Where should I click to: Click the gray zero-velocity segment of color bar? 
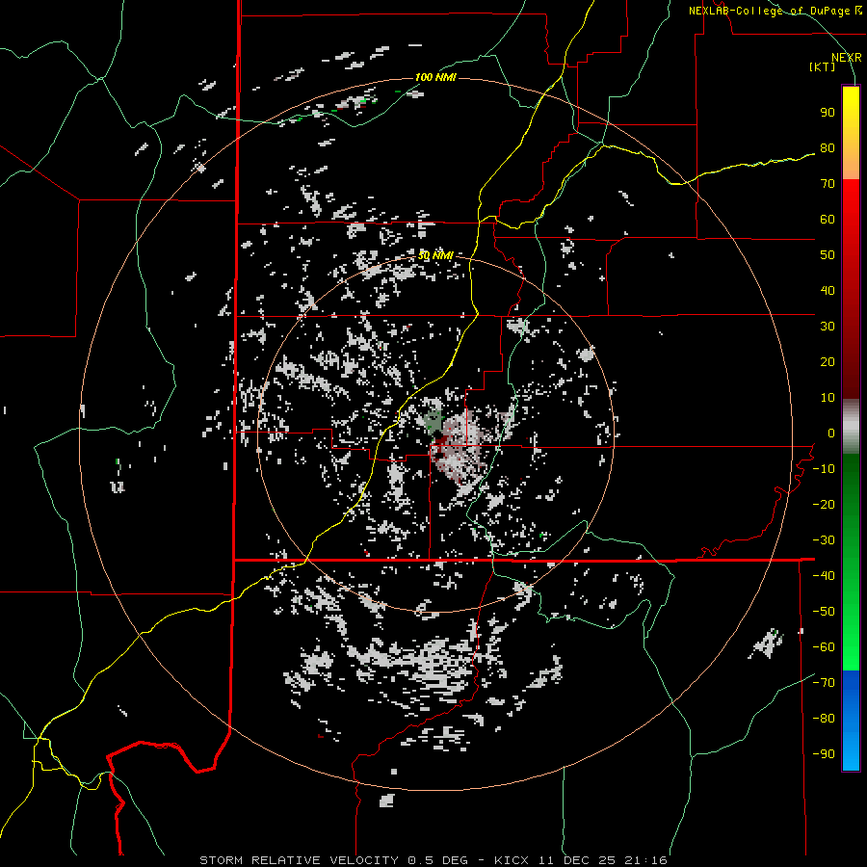pos(851,427)
